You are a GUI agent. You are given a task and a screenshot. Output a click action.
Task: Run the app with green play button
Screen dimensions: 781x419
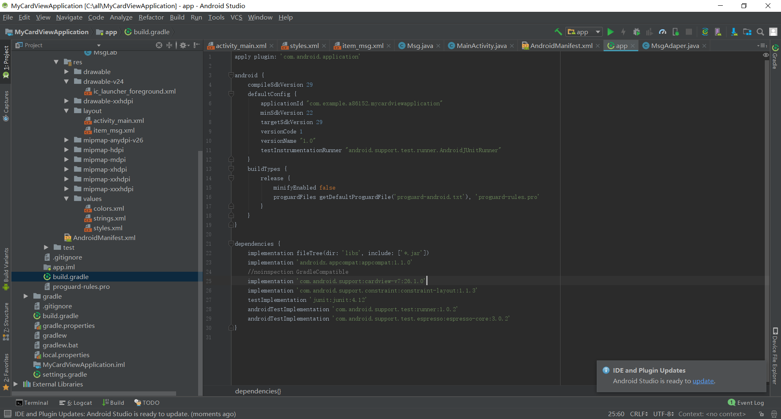(x=610, y=32)
